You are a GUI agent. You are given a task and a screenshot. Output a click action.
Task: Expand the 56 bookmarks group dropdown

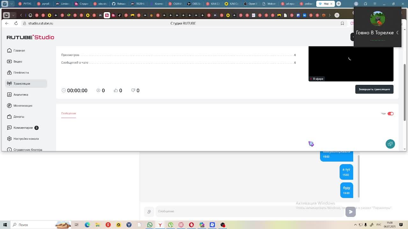coord(13,15)
